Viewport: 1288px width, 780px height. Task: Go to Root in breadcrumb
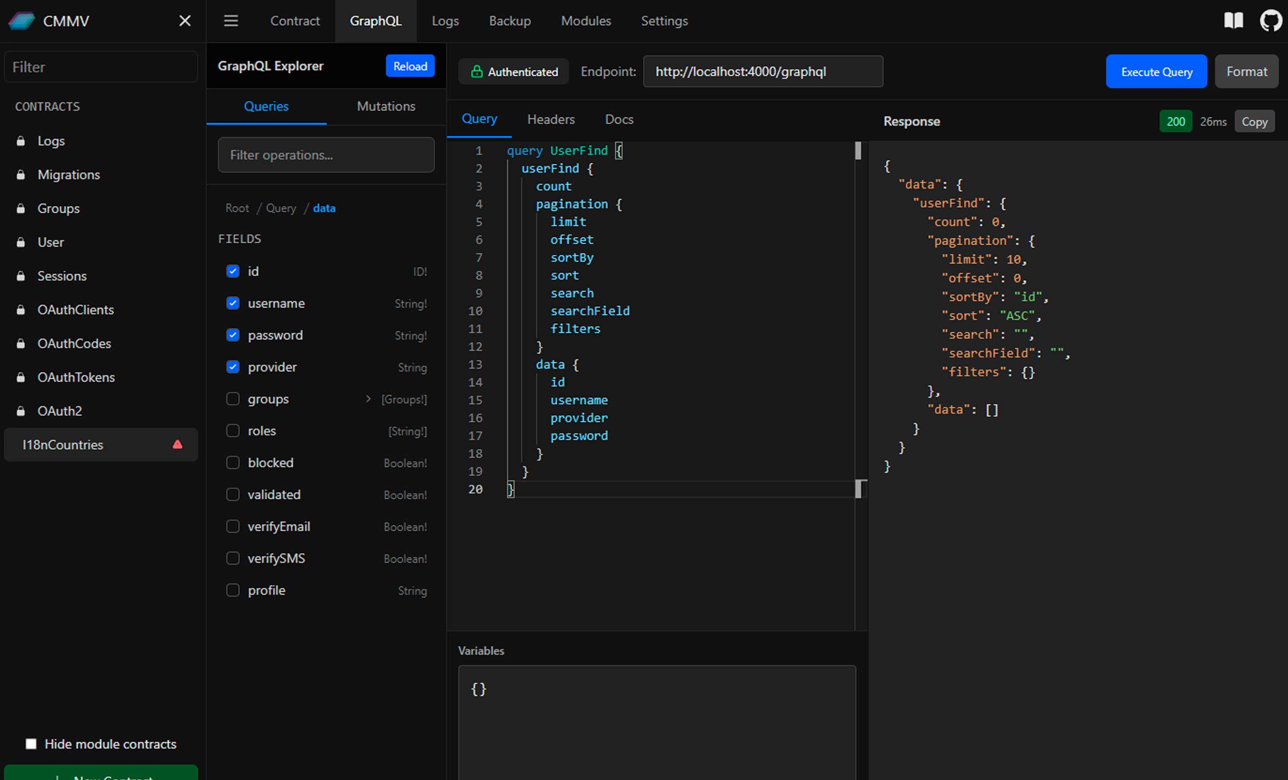click(x=237, y=208)
